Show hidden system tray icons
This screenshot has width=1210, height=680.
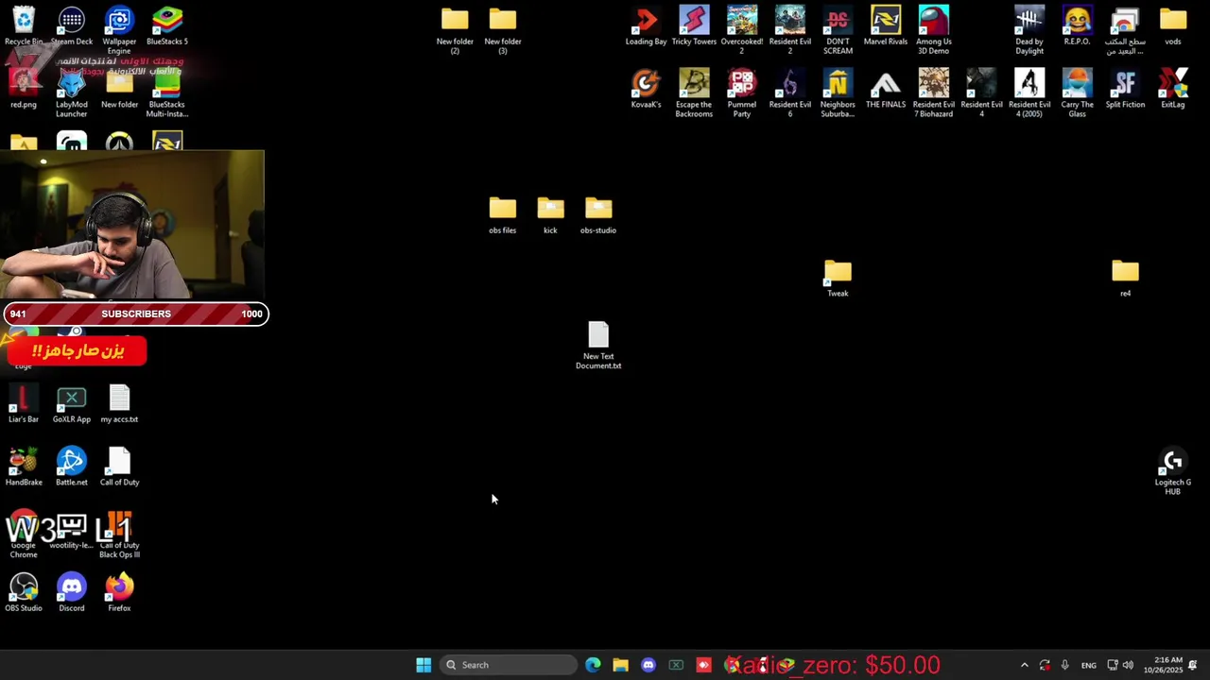pos(1024,665)
